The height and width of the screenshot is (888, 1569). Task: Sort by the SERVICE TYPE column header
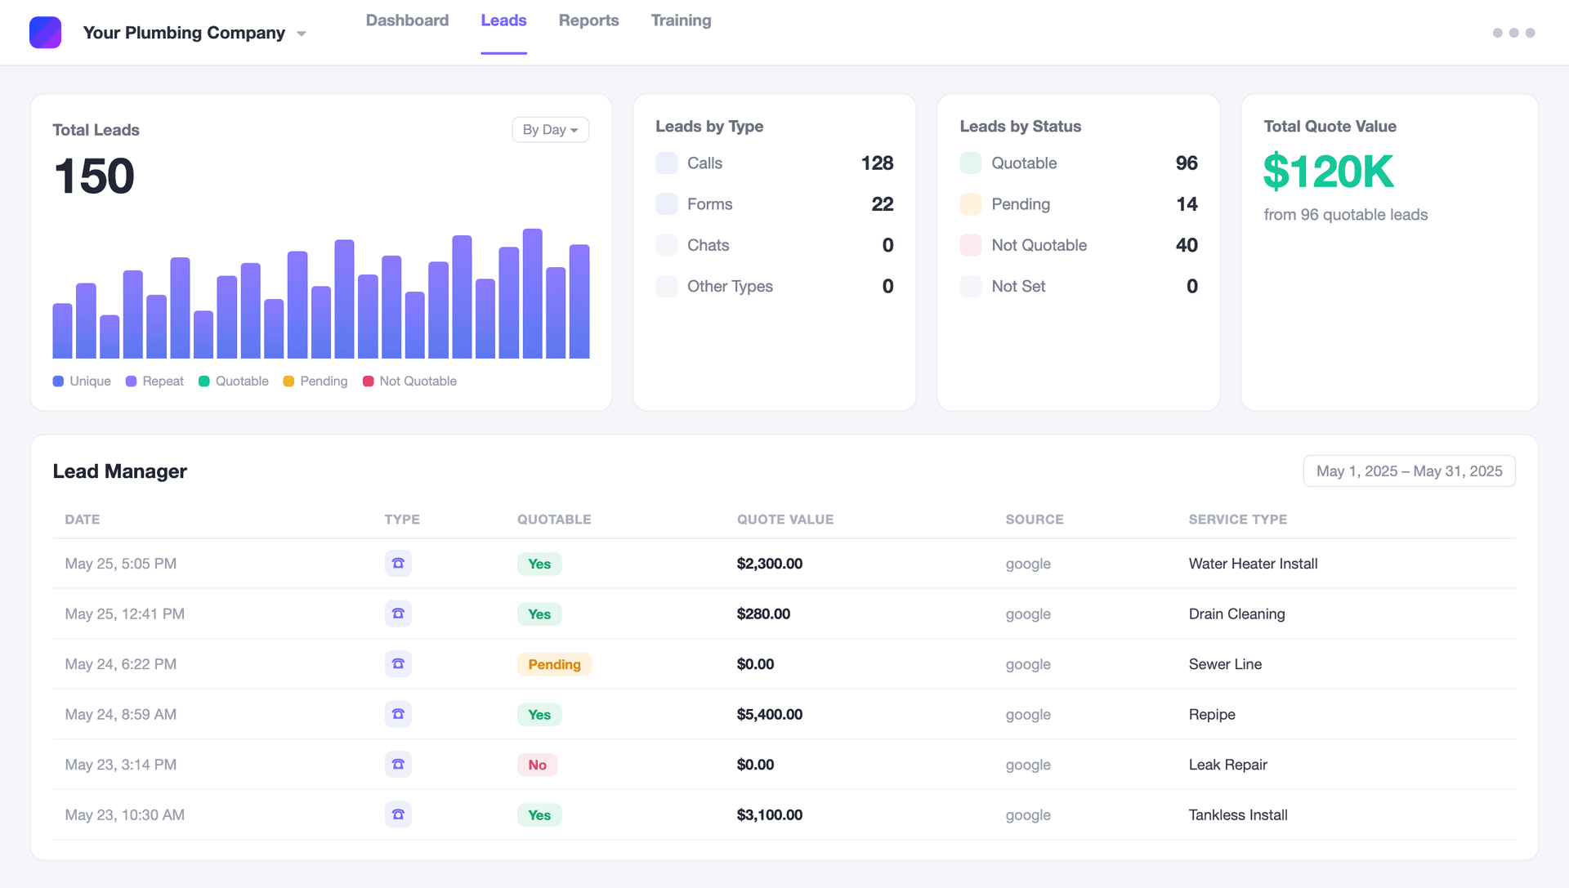point(1237,519)
